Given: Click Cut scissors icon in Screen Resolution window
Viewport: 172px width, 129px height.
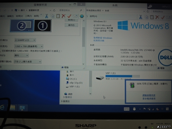Looking at the screenshot, I should pos(46,16).
